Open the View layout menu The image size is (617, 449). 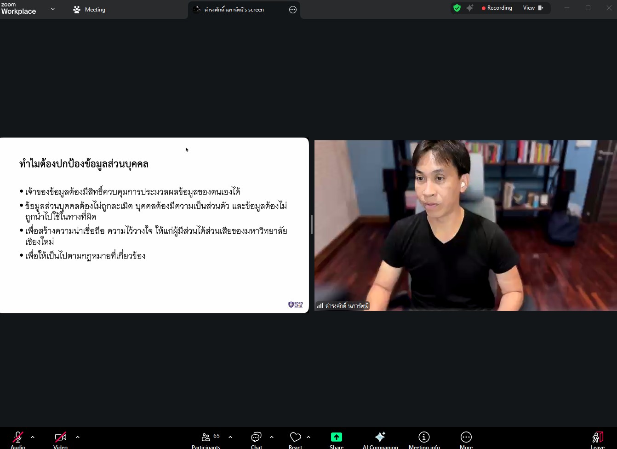[533, 8]
